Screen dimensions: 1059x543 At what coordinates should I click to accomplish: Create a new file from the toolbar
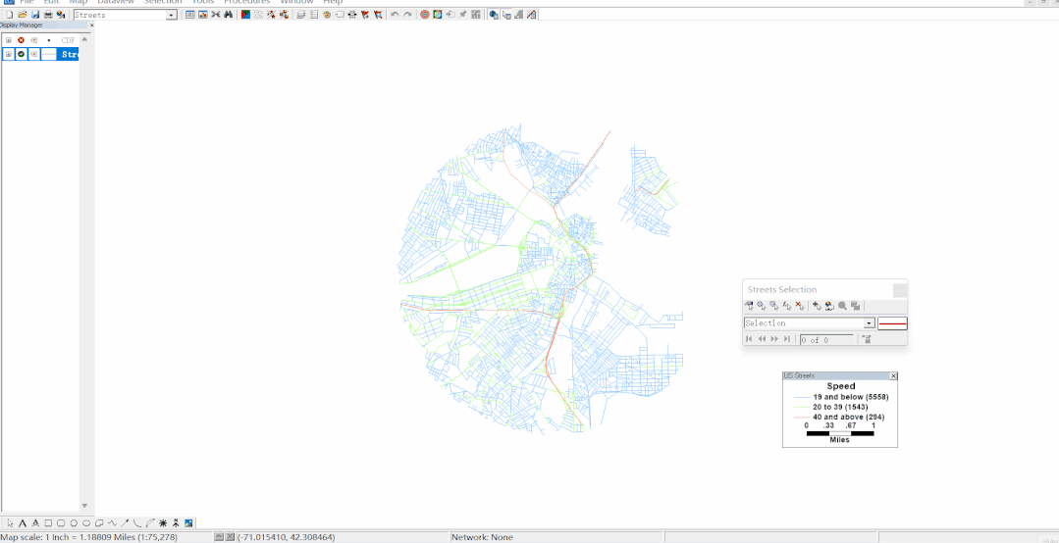10,14
